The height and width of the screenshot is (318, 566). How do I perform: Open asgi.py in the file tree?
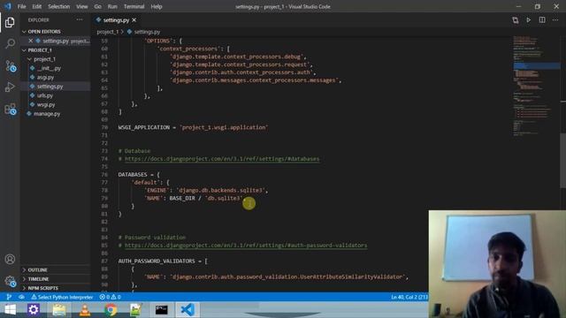click(x=45, y=77)
